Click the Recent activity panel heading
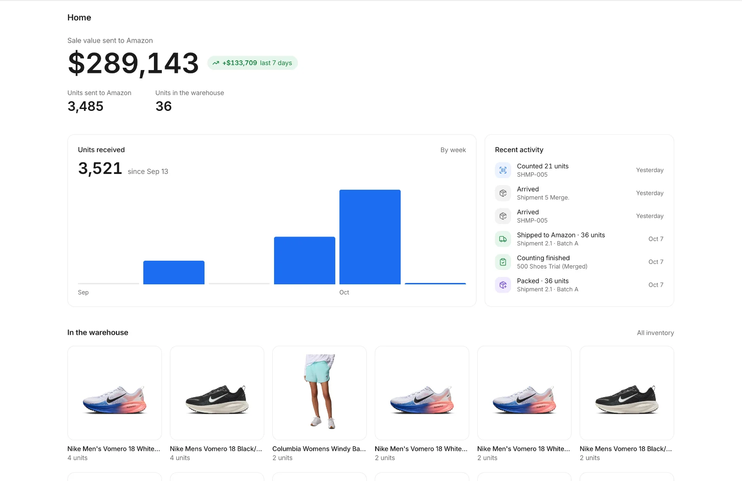This screenshot has height=481, width=742. click(519, 150)
